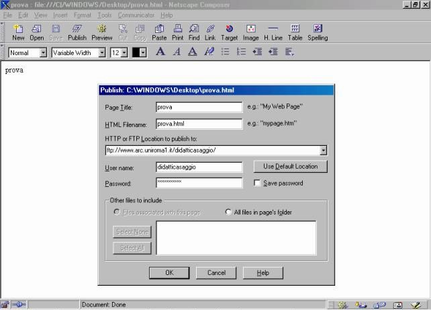Confirm publishing with the OK button

point(169,272)
